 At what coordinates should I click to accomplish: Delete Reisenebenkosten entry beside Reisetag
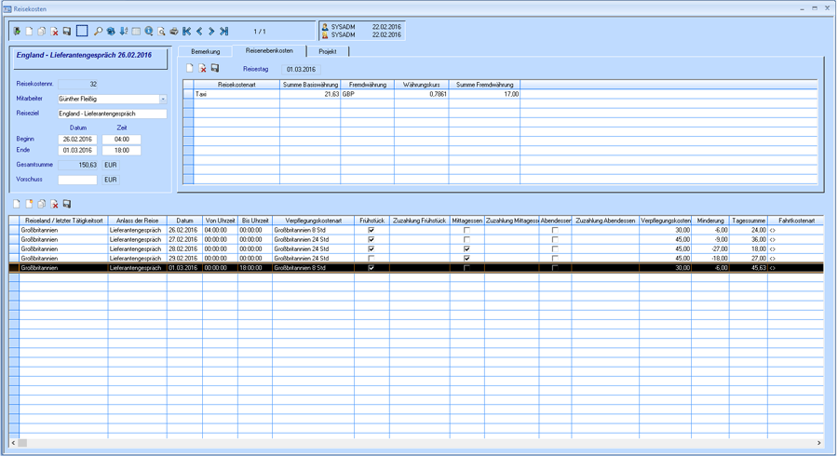(203, 68)
